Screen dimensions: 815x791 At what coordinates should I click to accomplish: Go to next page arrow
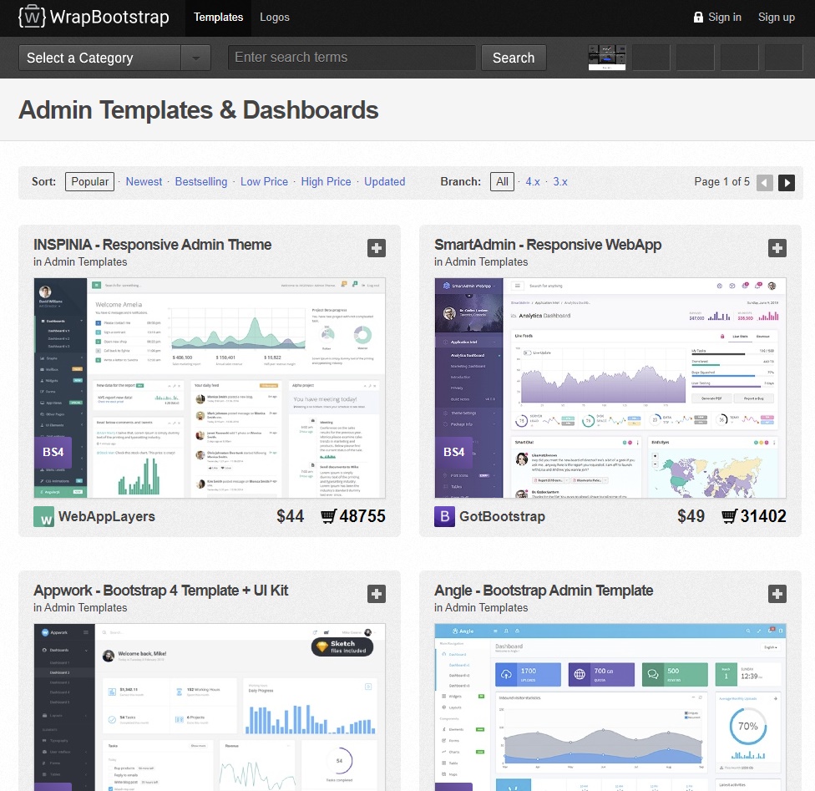(787, 183)
